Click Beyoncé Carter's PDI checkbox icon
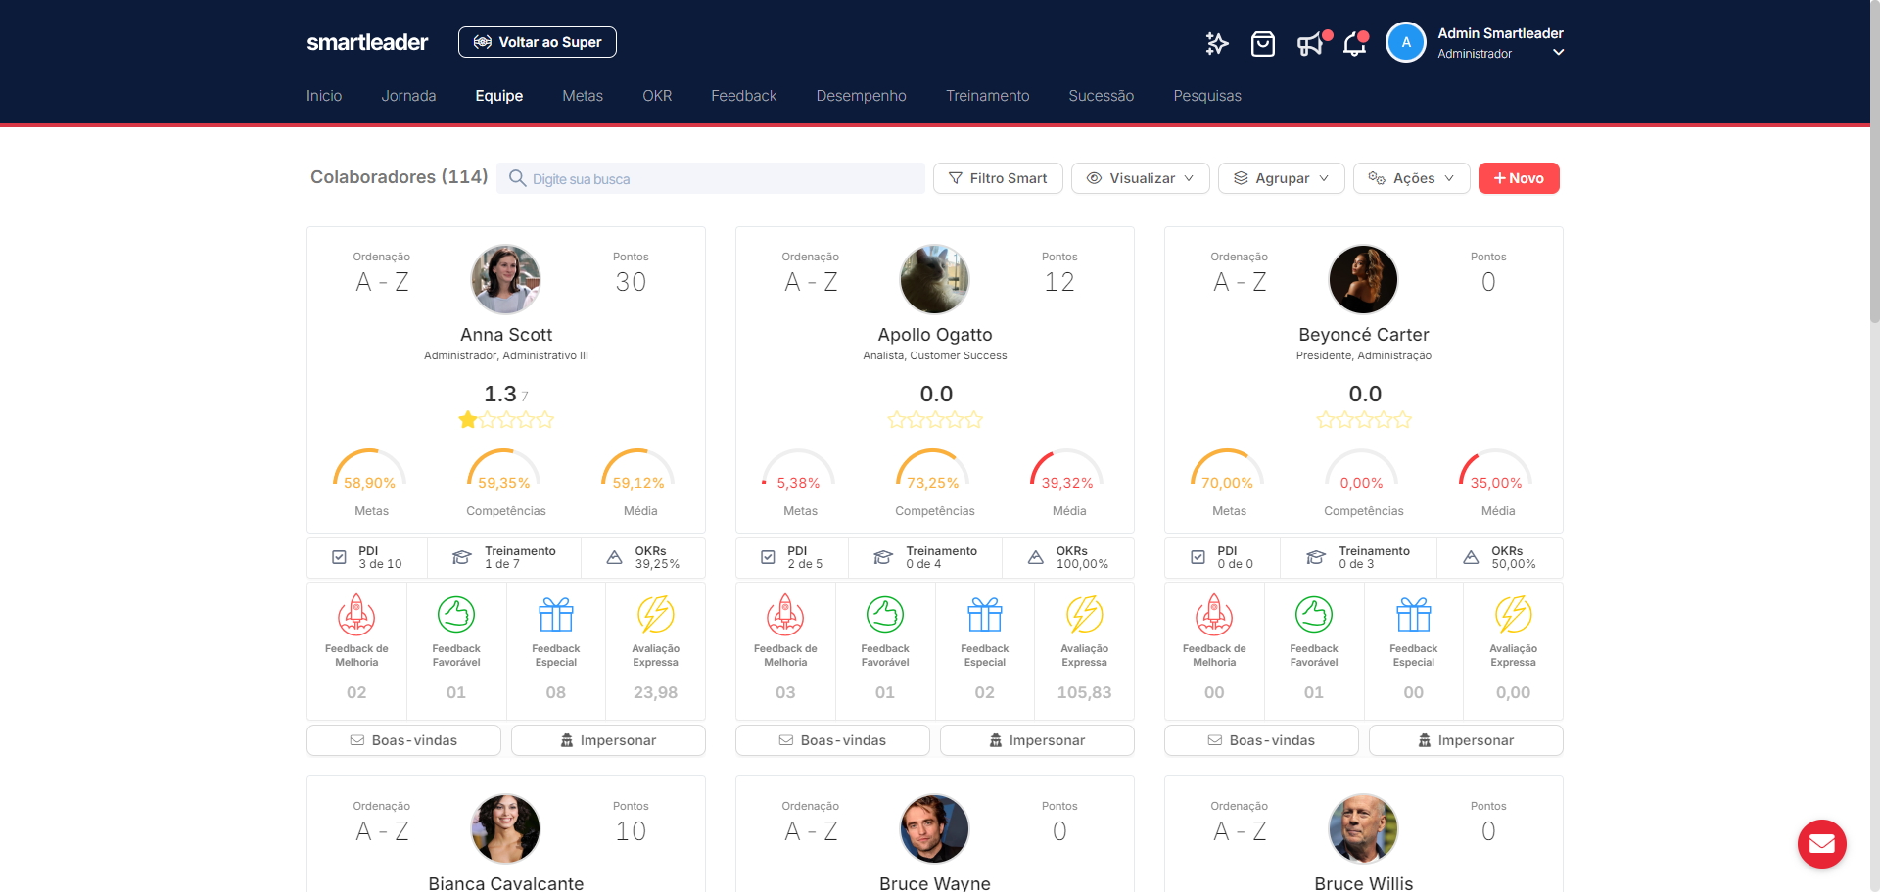Screen dimensions: 1880x892 (x=1198, y=557)
